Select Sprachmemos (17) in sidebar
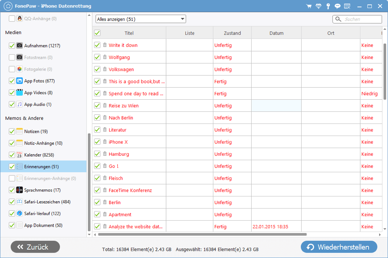The image size is (388, 258). [42, 190]
